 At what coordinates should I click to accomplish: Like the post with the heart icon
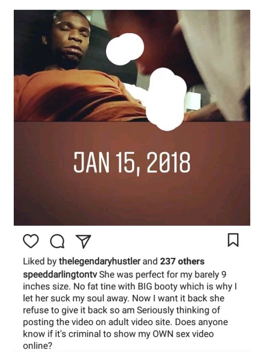[31, 241]
